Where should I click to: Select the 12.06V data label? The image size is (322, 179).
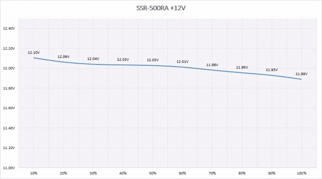coord(64,57)
